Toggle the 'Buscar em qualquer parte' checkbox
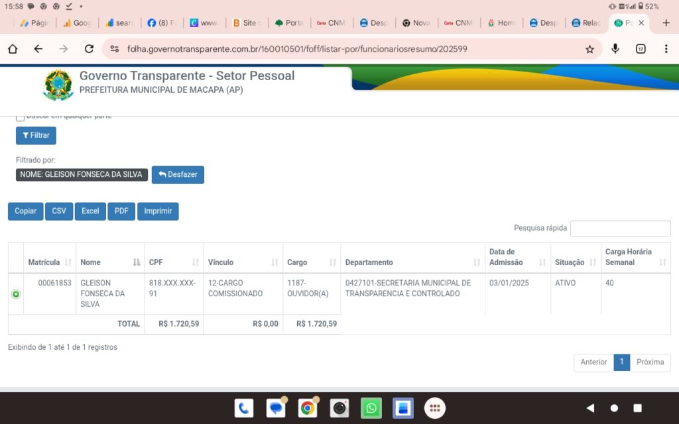679x424 pixels. click(x=20, y=117)
